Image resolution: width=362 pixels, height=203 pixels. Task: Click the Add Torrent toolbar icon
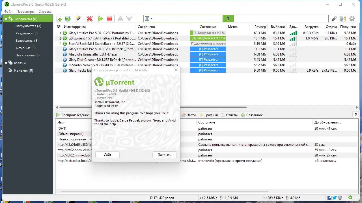tap(59, 19)
